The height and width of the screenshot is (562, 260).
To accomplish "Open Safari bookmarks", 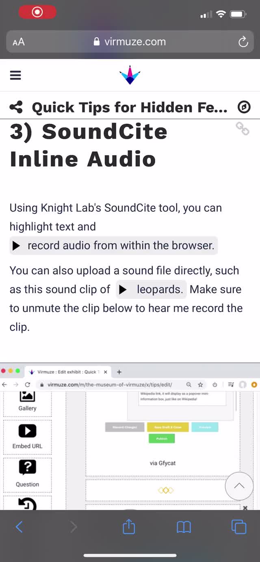I will [x=184, y=527].
